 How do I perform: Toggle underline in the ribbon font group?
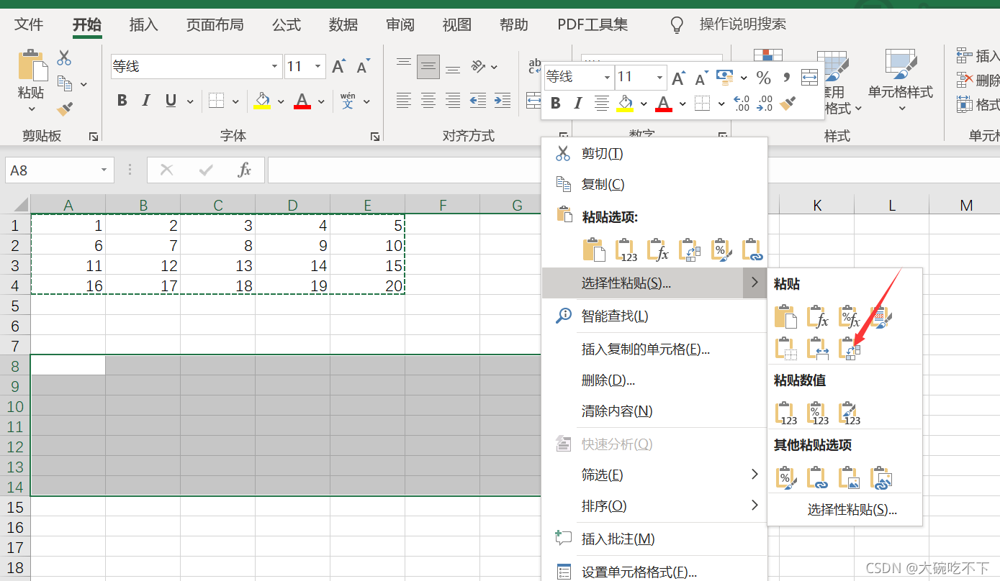(171, 101)
